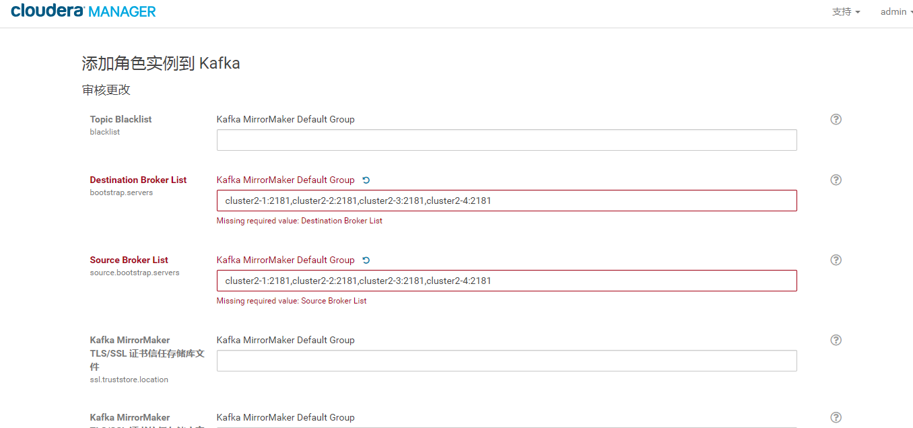
Task: Click the group label above ssl.truststore.location field
Action: click(285, 340)
